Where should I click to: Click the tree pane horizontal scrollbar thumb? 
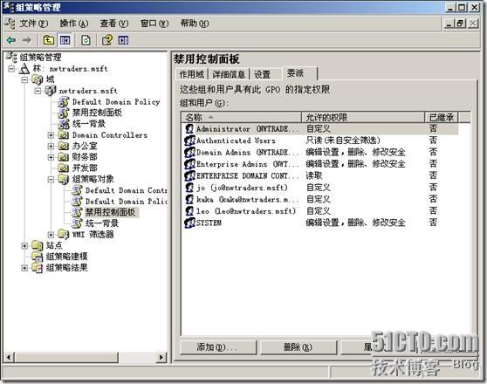coord(66,357)
